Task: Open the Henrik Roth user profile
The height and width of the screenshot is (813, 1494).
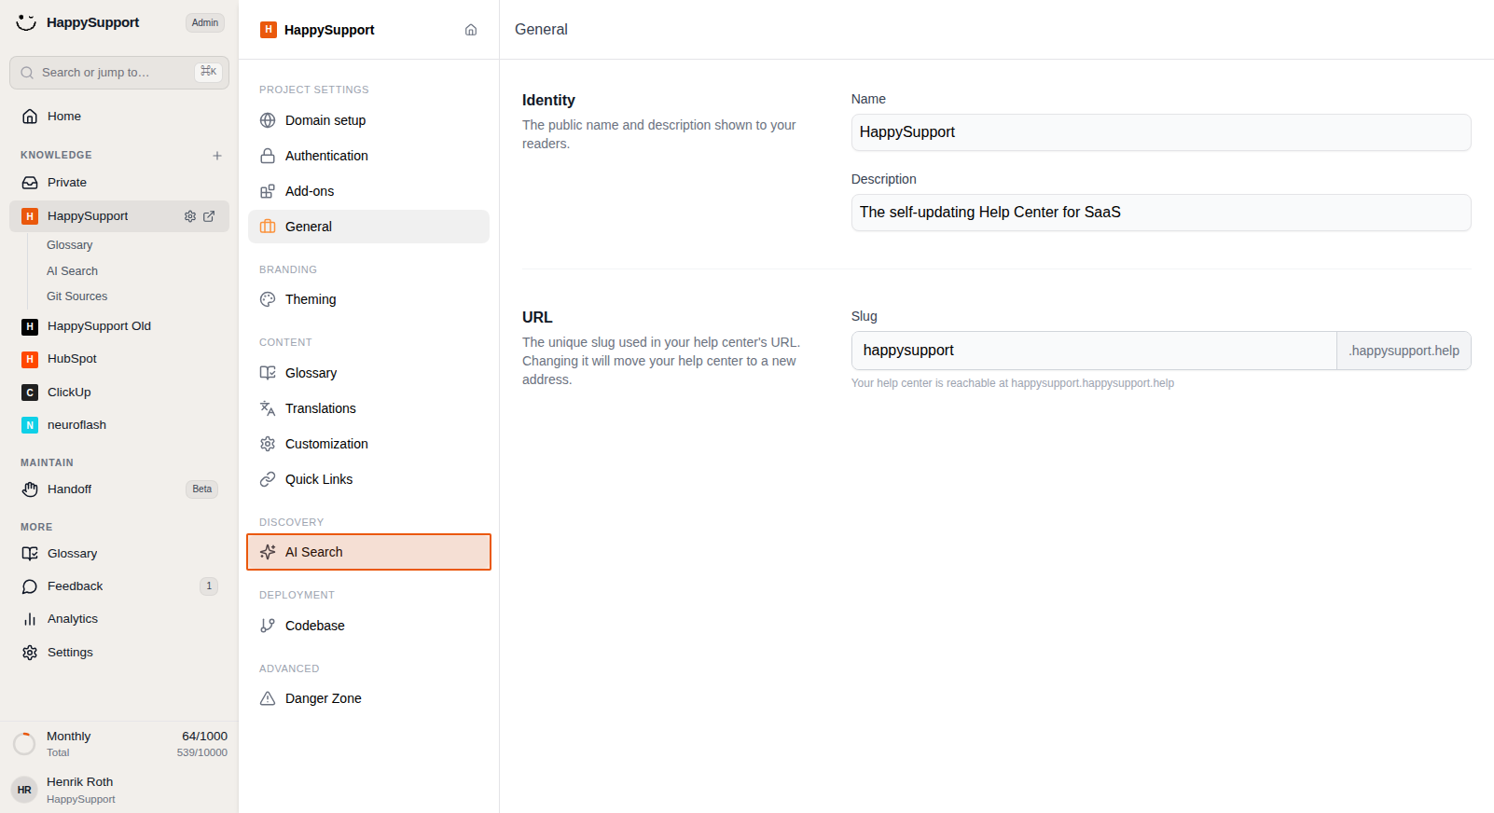Action: tap(119, 790)
